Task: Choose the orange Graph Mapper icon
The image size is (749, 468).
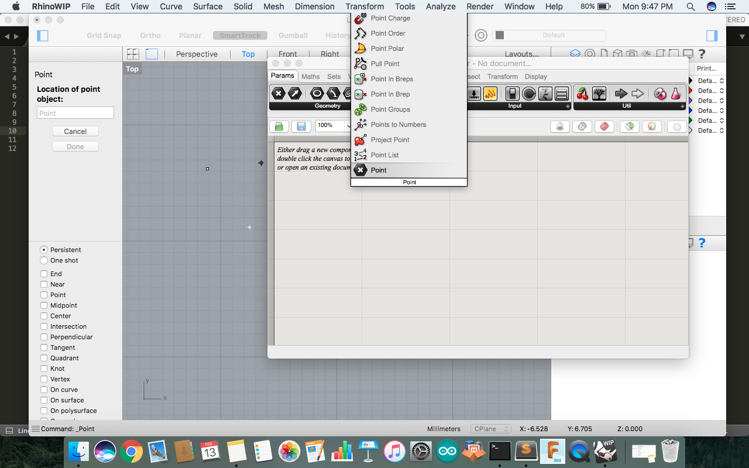Action: click(490, 94)
